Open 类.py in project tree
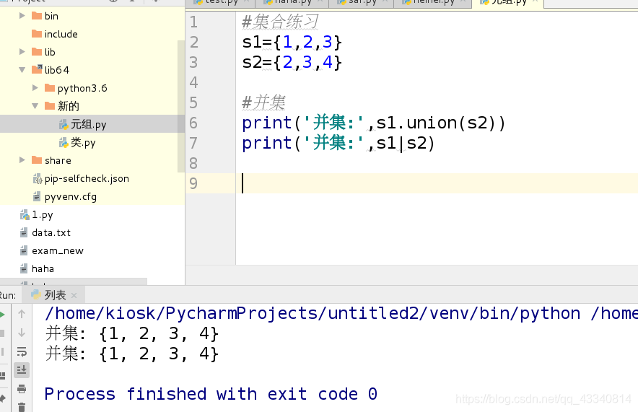 tap(77, 142)
